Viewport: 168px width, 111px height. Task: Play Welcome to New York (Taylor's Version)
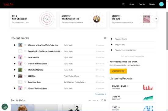(x=15, y=45)
